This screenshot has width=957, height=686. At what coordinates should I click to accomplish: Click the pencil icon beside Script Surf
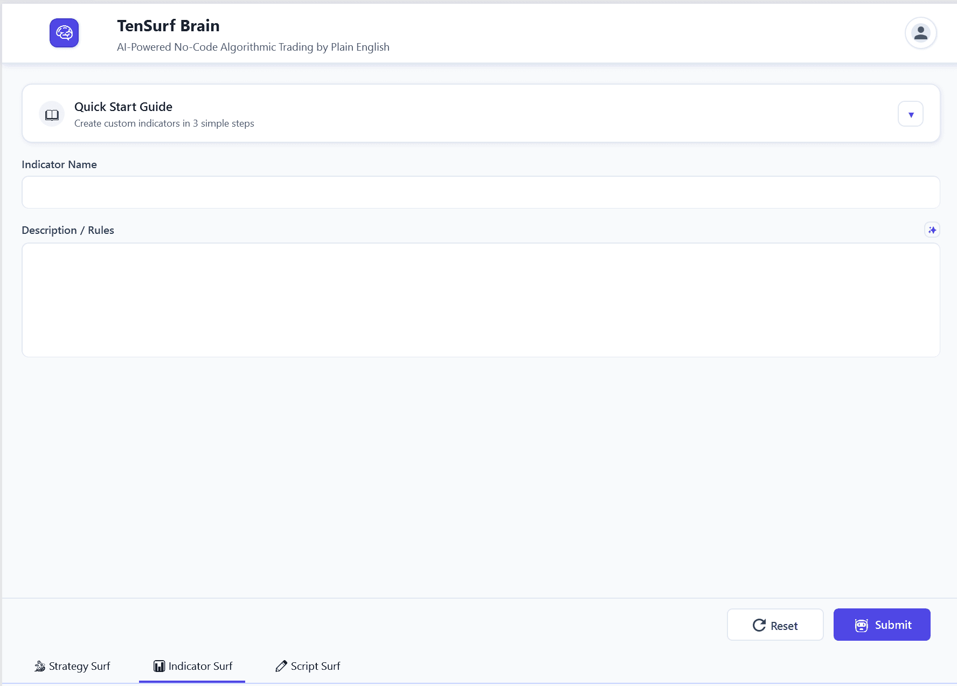(x=281, y=666)
